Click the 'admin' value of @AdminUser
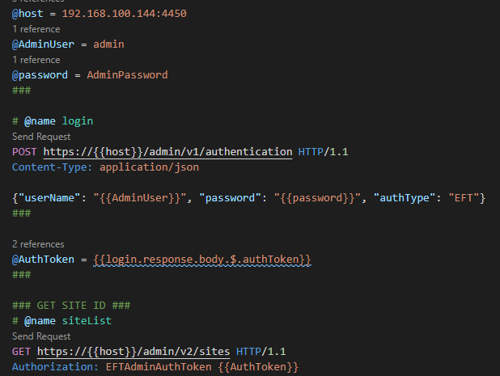Image resolution: width=500 pixels, height=376 pixels. (x=108, y=44)
